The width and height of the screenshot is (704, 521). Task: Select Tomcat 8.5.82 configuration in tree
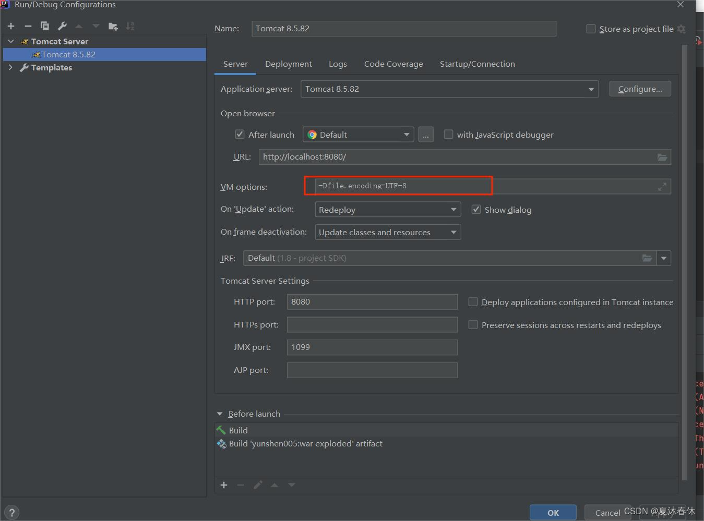point(104,54)
